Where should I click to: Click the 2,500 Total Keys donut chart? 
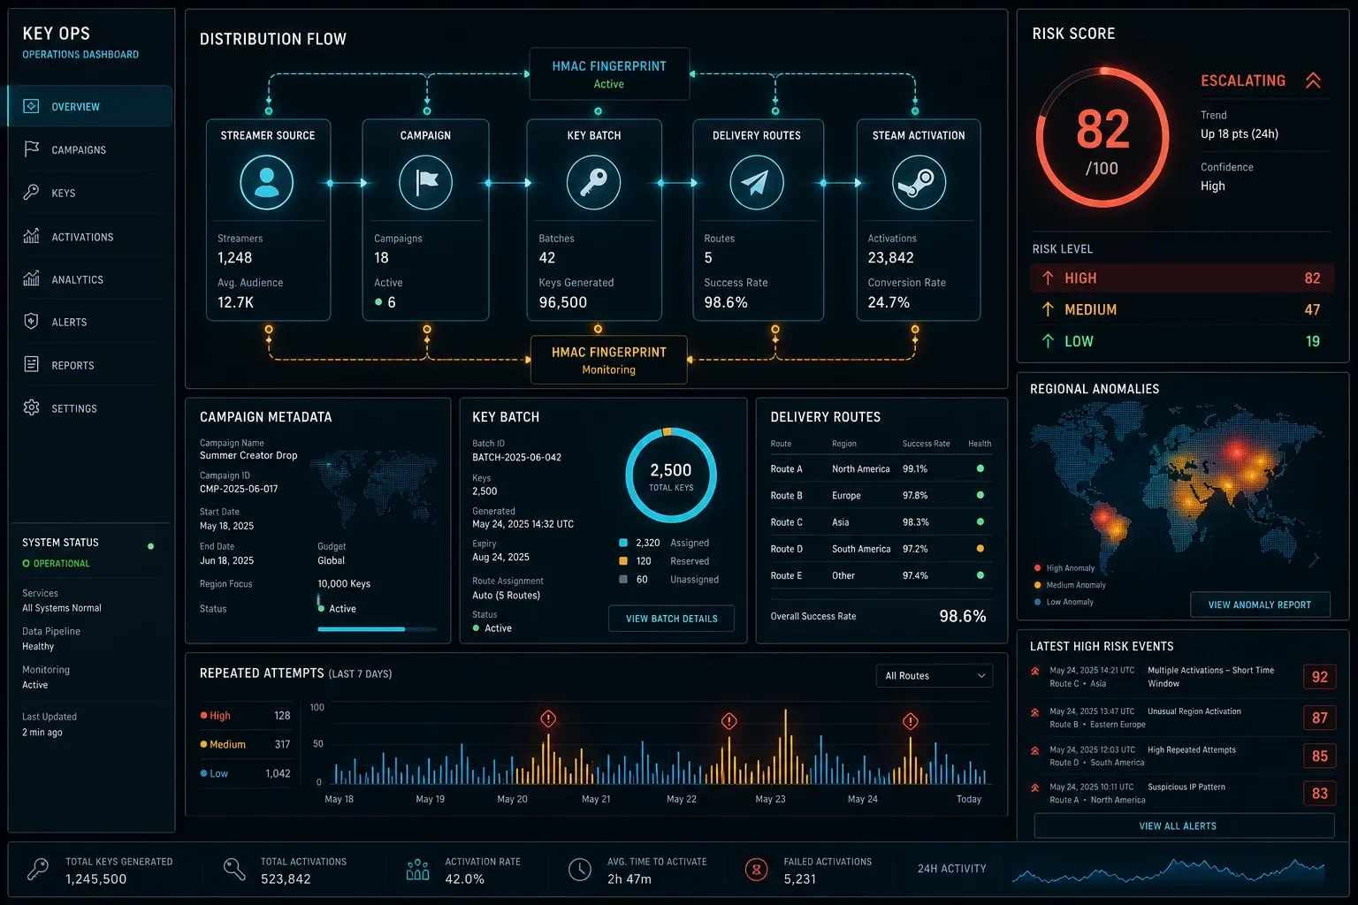point(671,475)
